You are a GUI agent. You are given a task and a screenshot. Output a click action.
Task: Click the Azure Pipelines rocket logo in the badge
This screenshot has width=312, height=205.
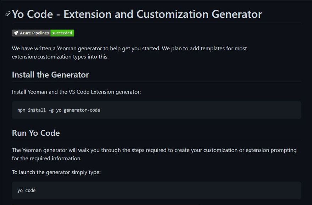coord(16,33)
